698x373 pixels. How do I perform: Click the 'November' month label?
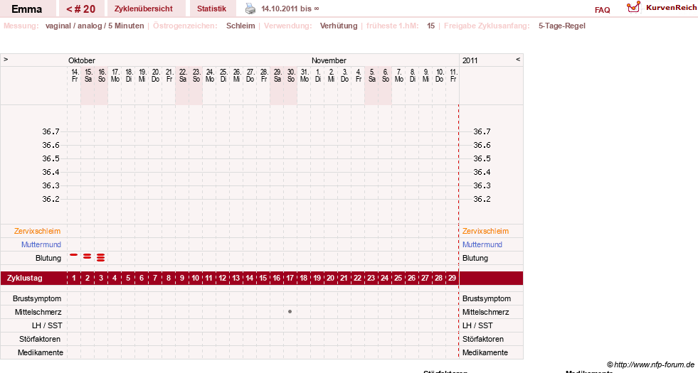pos(329,60)
